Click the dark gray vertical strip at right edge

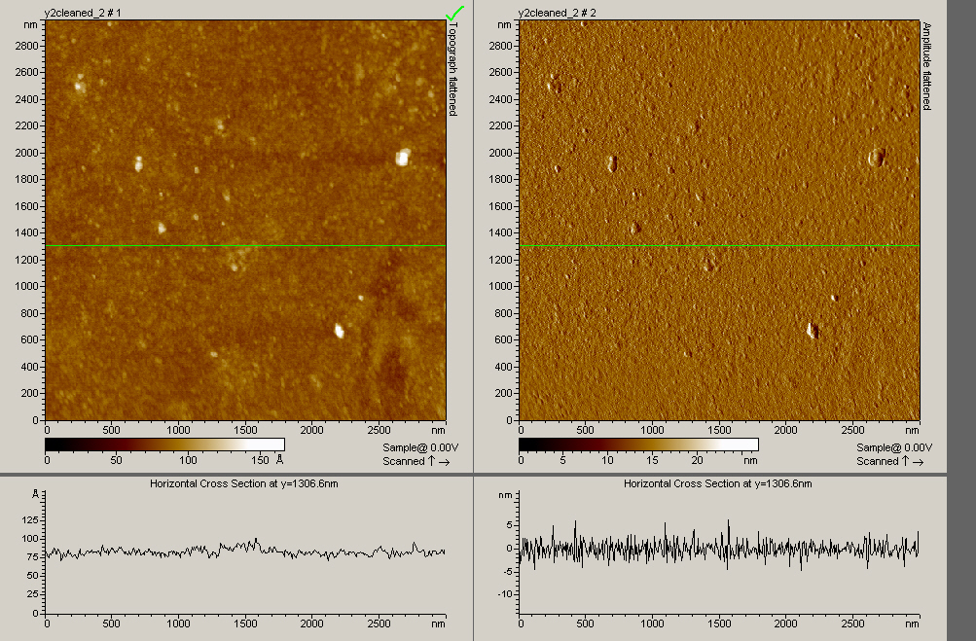pos(961,321)
